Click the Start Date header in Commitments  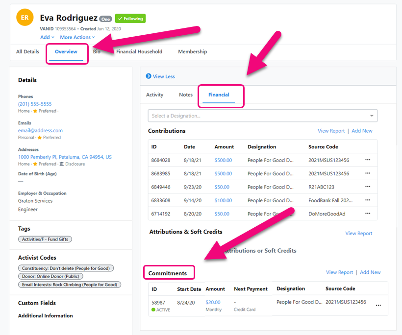point(189,289)
